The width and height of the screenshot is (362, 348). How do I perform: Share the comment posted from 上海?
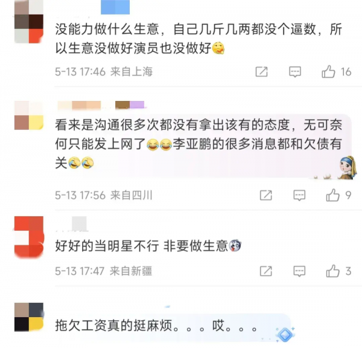(262, 72)
